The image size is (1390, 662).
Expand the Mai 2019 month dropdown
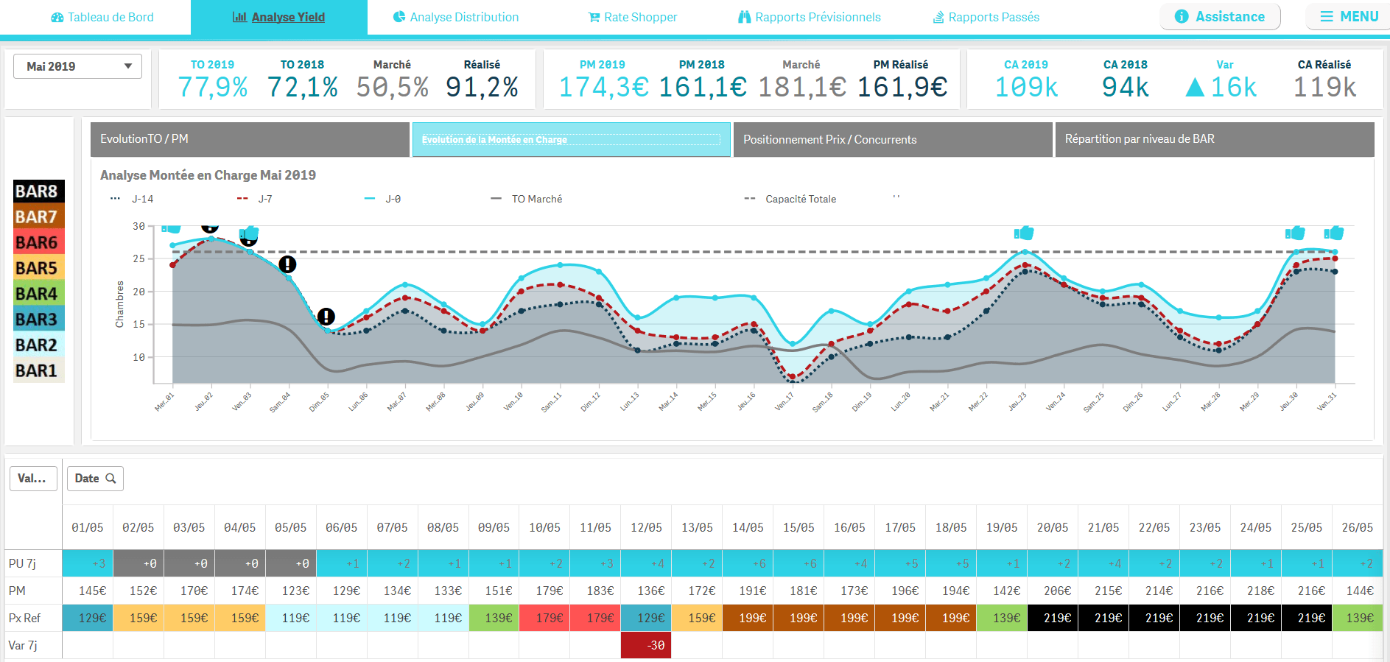coord(77,66)
